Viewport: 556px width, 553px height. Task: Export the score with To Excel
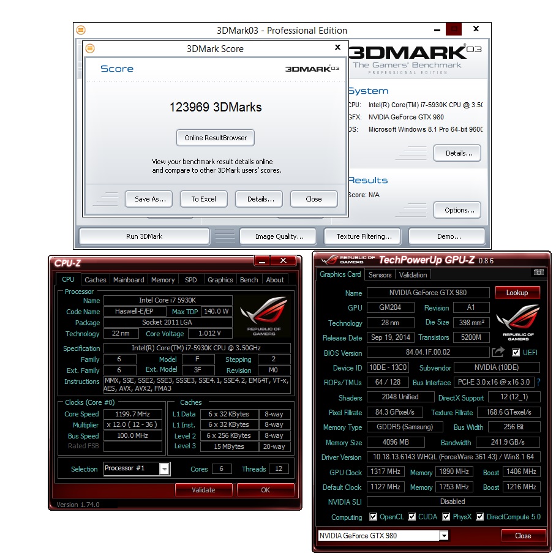click(203, 199)
